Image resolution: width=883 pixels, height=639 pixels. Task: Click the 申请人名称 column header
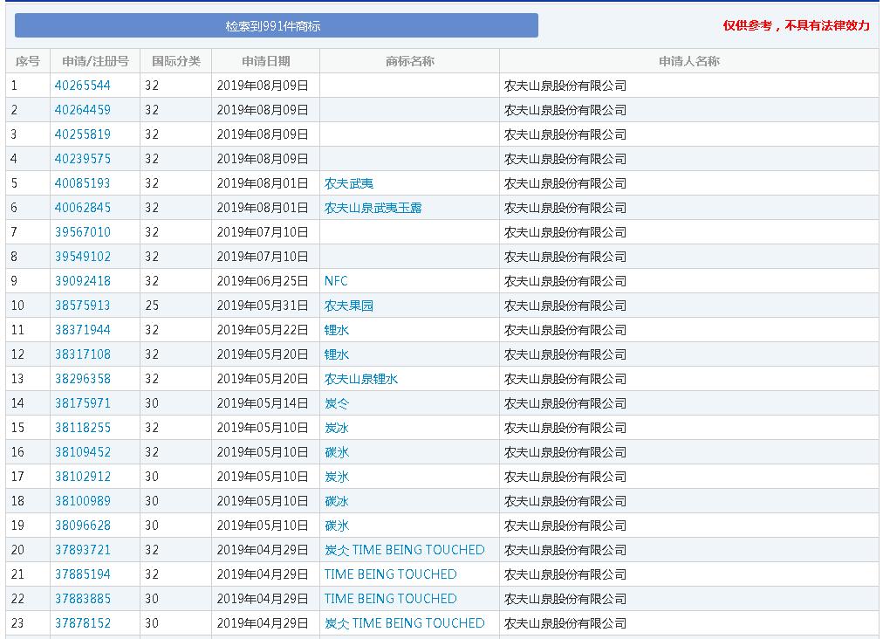(689, 61)
